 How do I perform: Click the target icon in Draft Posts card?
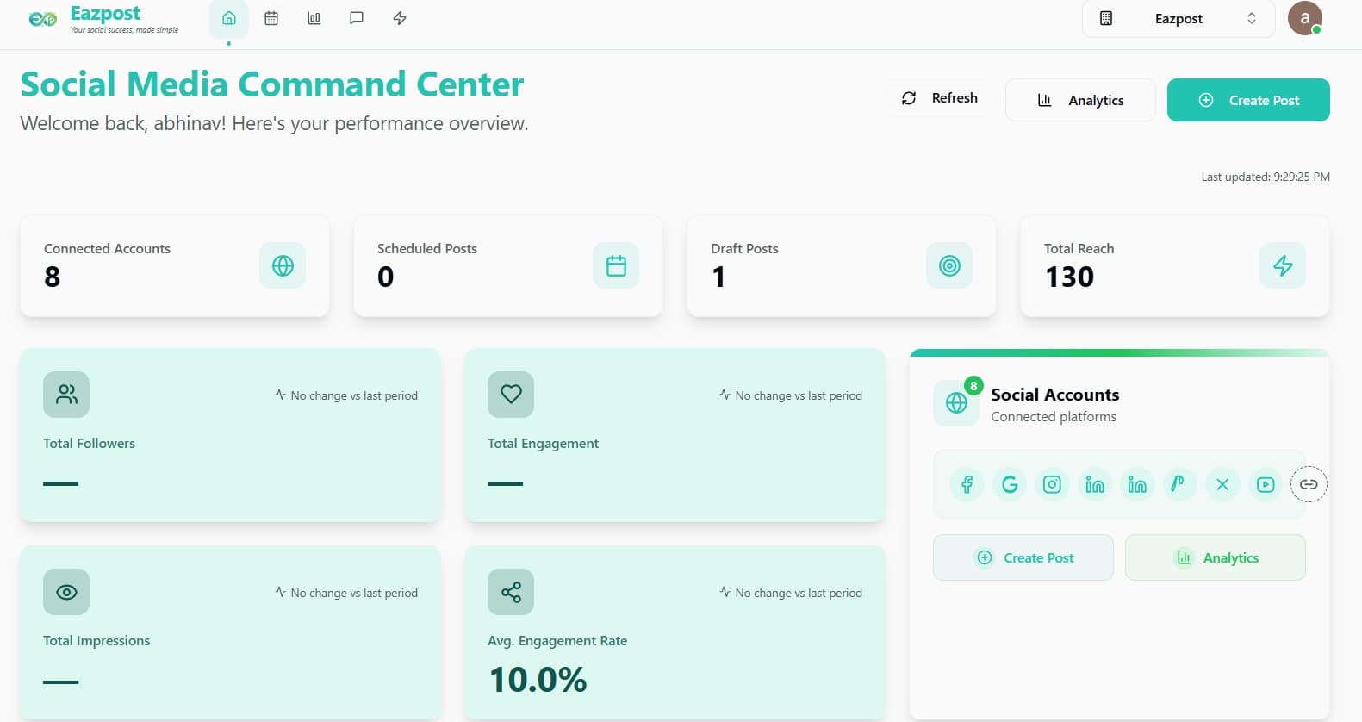pyautogui.click(x=949, y=265)
